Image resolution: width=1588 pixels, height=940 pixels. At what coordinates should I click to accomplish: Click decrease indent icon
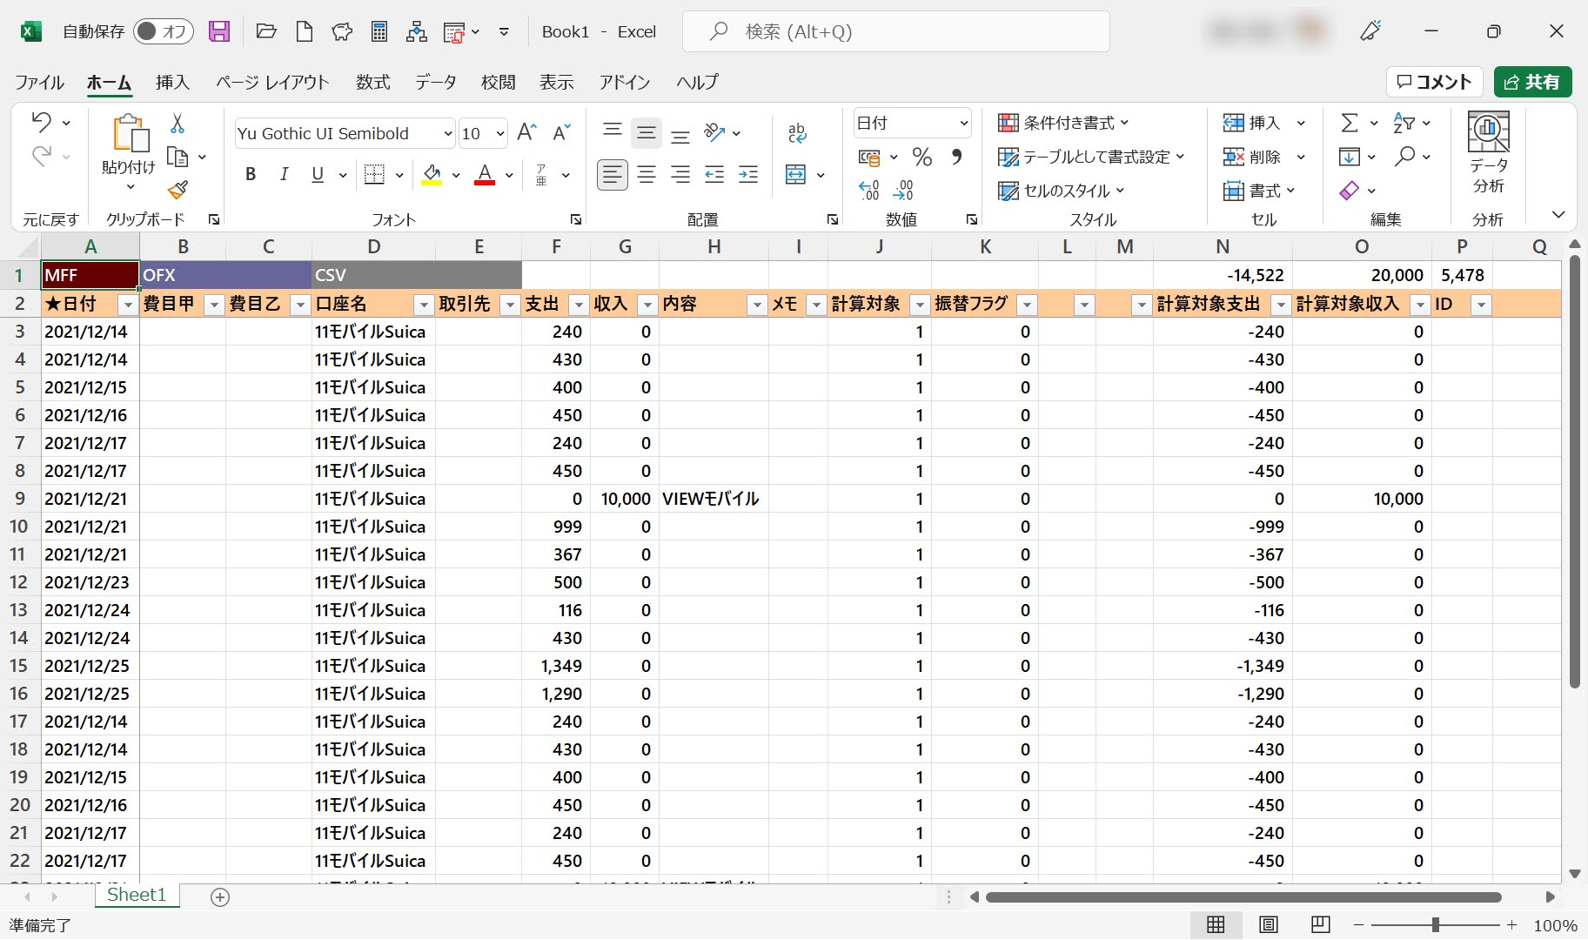tap(714, 175)
